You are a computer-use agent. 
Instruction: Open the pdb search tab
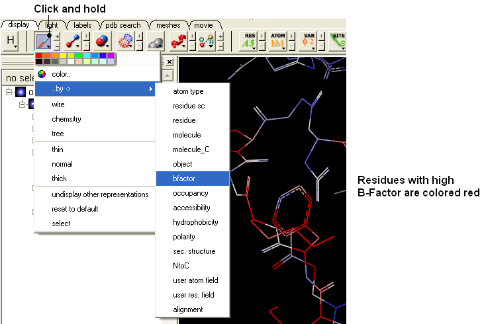tap(122, 25)
